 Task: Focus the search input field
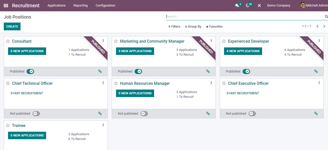(x=244, y=17)
